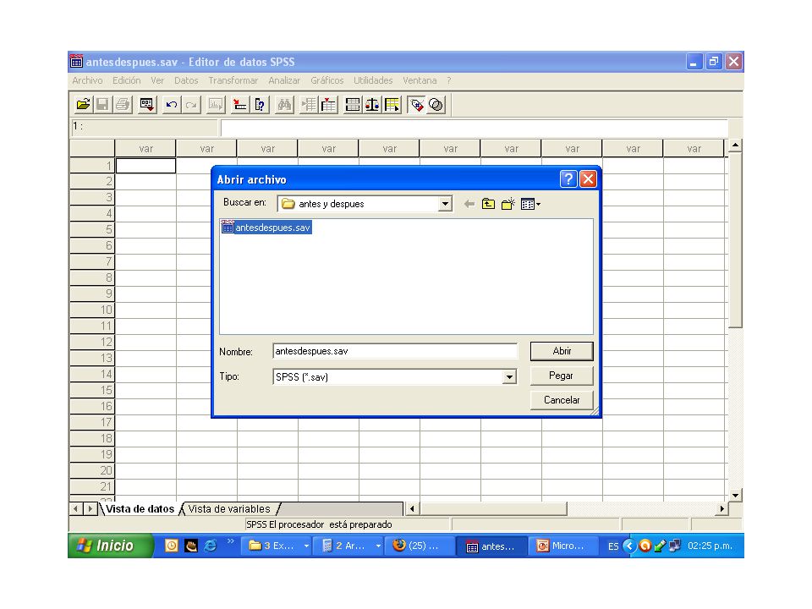Open the Transformar menu
812x609 pixels.
233,80
